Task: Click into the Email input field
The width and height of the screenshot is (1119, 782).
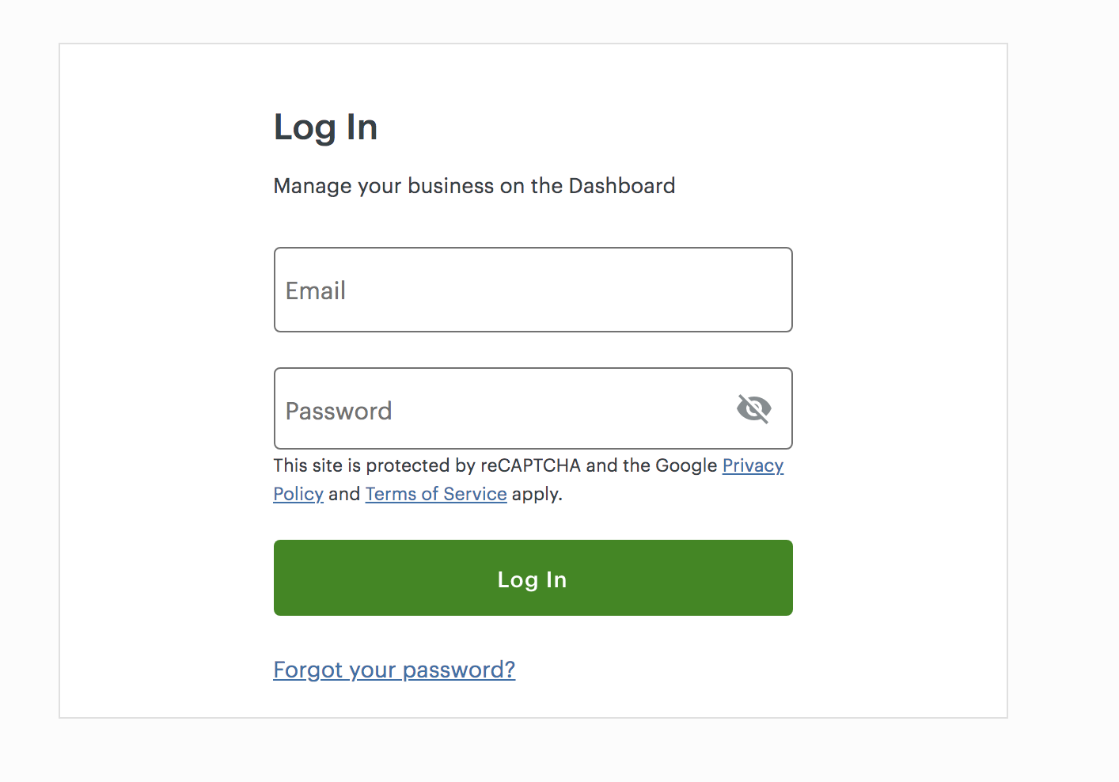Action: (x=533, y=290)
